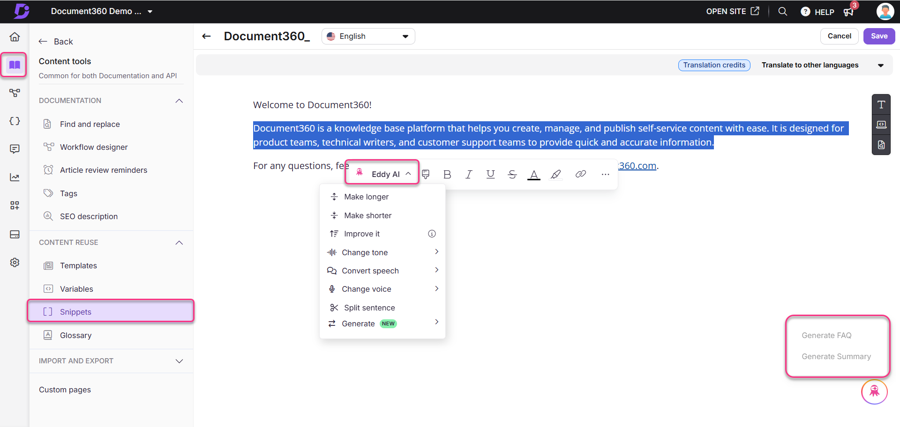
Task: Open the Documentation book icon
Action: (x=15, y=65)
